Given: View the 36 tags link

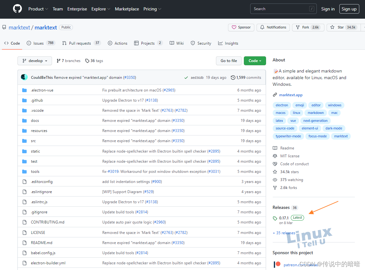Looking at the screenshot, I should (x=94, y=61).
